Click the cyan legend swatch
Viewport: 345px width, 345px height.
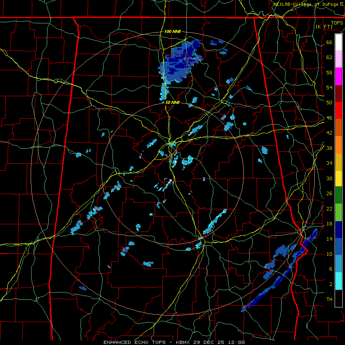point(338,281)
